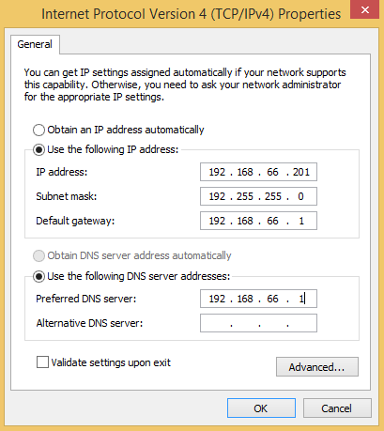Click the Subnet mask last octet 0

[300, 196]
